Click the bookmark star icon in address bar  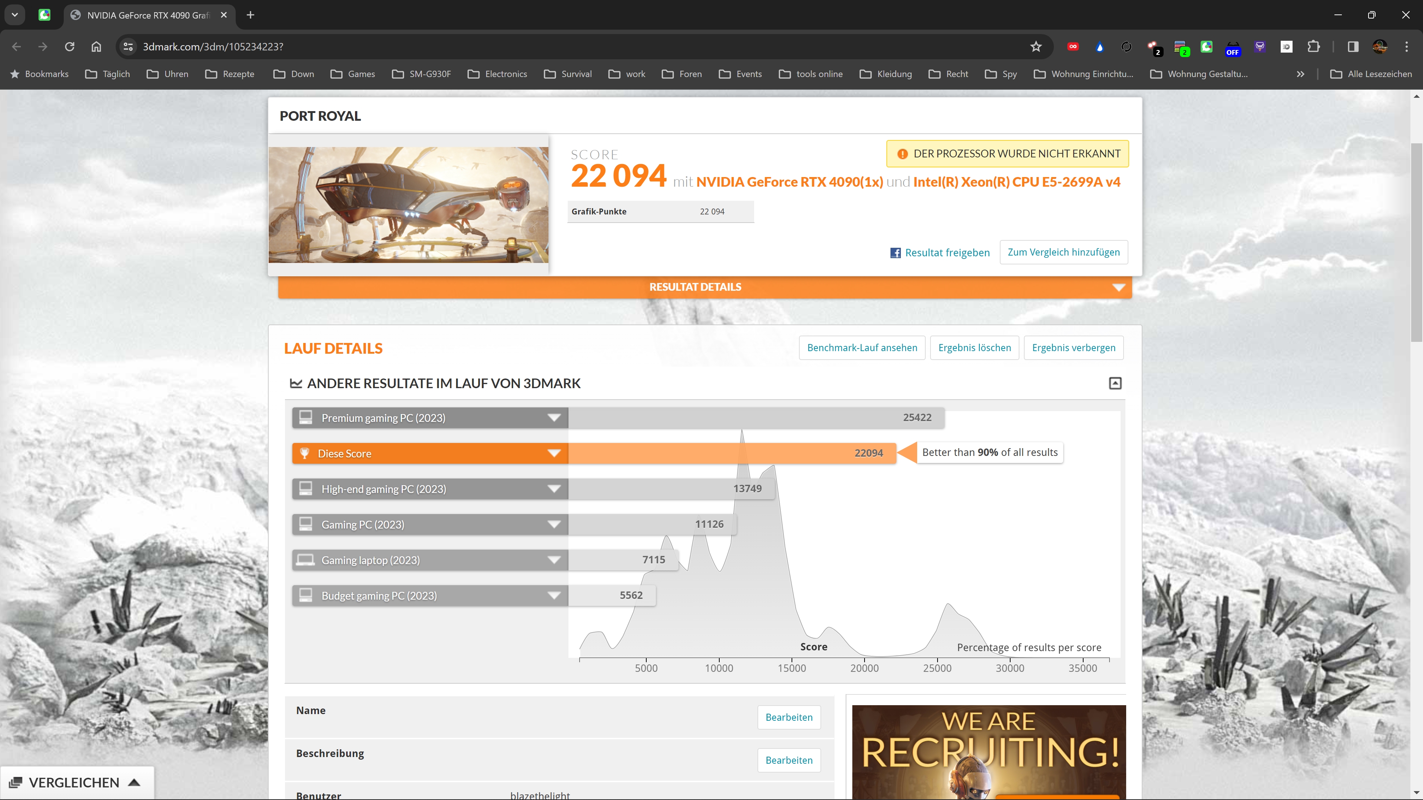pyautogui.click(x=1036, y=47)
